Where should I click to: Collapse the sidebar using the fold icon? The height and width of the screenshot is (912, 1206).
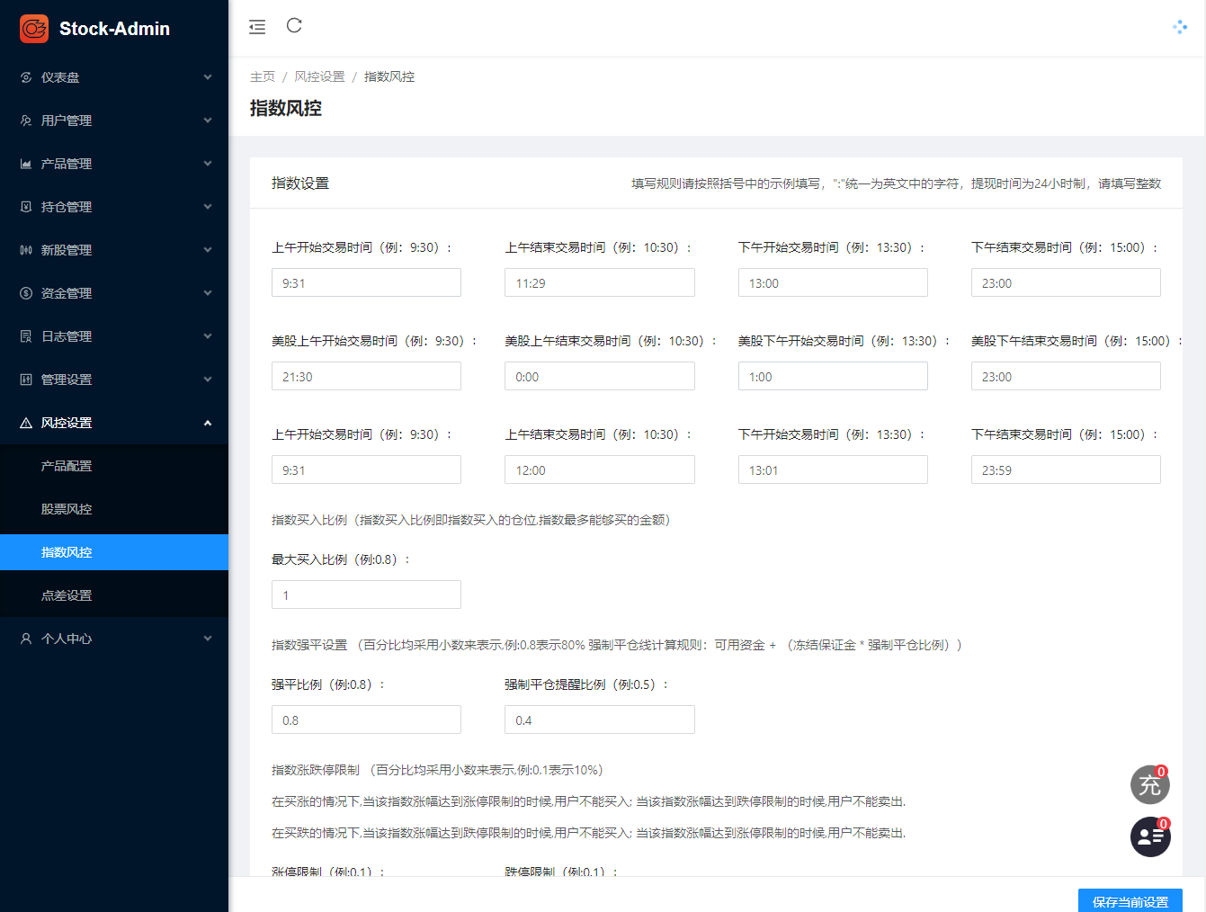pyautogui.click(x=257, y=27)
